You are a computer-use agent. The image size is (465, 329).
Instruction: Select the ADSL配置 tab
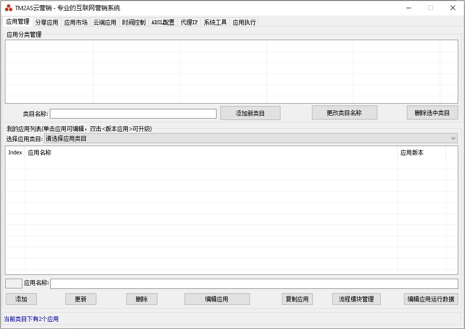(x=163, y=22)
